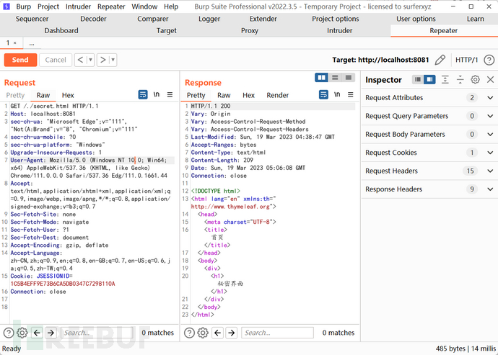This screenshot has width=498, height=355.
Task: Click the JSESSIONID cookie value text
Action: click(63, 284)
